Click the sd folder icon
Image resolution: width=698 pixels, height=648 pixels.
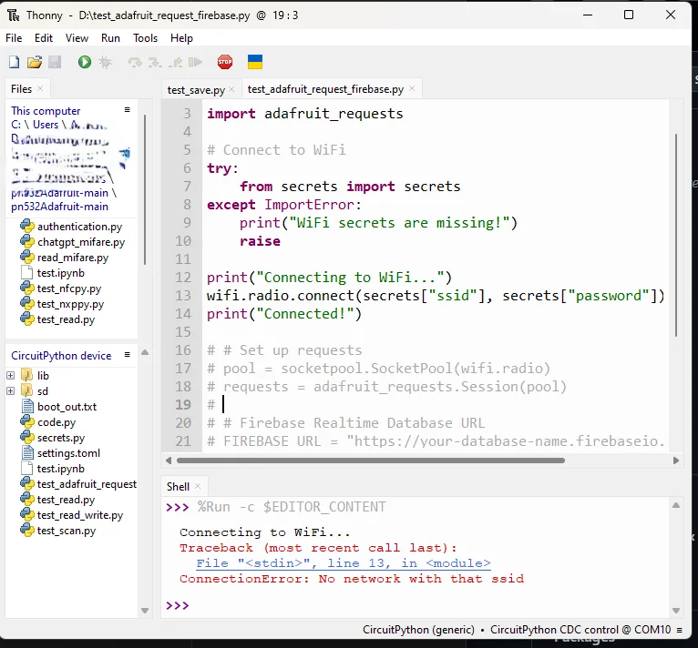click(x=26, y=390)
